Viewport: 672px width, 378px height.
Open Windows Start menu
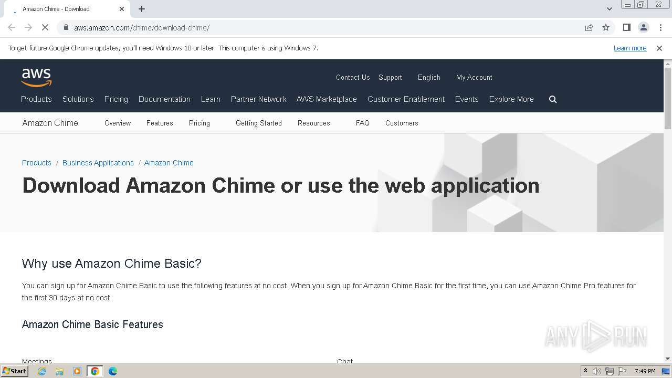pyautogui.click(x=15, y=371)
